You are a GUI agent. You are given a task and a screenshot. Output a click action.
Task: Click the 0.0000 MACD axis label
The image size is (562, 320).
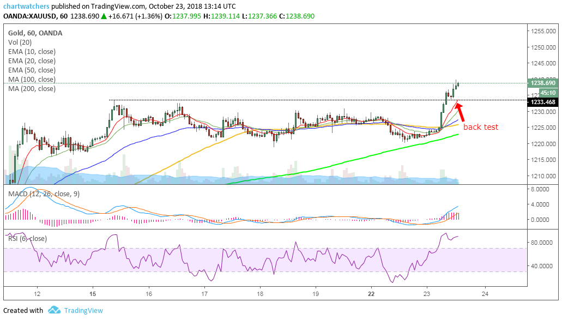(540, 220)
